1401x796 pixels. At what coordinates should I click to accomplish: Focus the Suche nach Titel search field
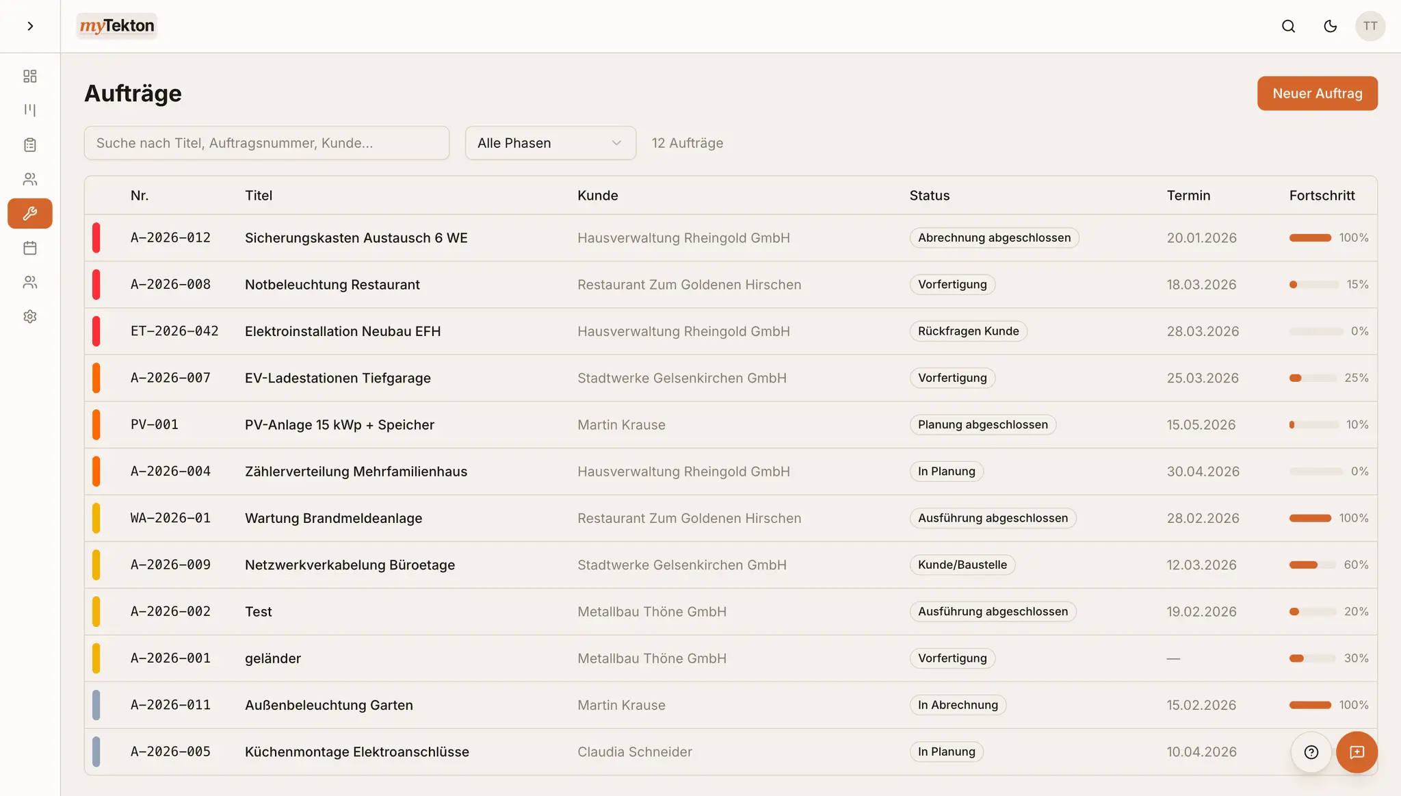(267, 143)
